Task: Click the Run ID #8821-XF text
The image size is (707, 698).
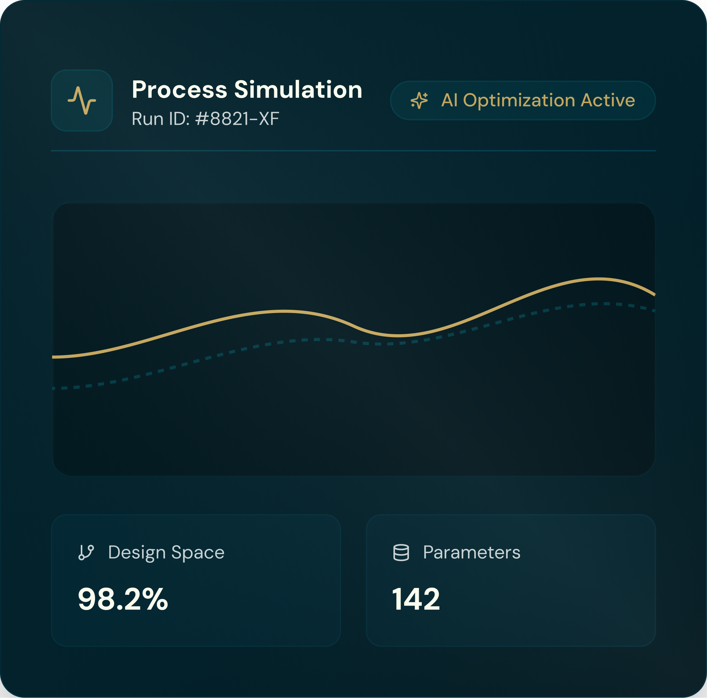Action: point(205,119)
